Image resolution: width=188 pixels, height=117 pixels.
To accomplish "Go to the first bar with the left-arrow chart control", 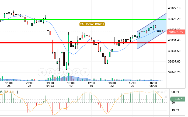I will point(42,72).
